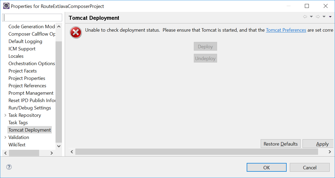Select Orchestration Options entry
The image size is (335, 178).
coord(32,64)
